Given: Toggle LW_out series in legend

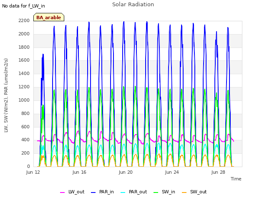Looking at the screenshot, I should [72, 192].
